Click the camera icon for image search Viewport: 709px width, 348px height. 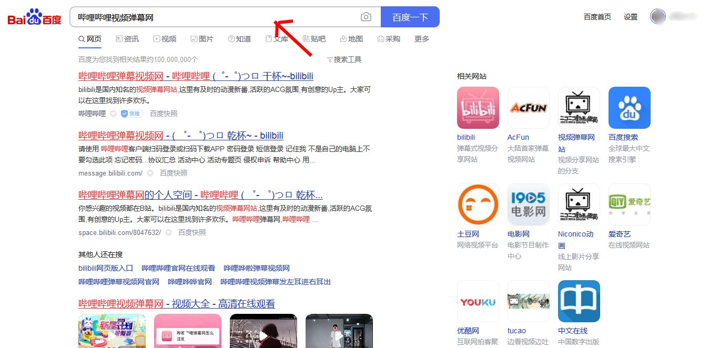pyautogui.click(x=366, y=16)
